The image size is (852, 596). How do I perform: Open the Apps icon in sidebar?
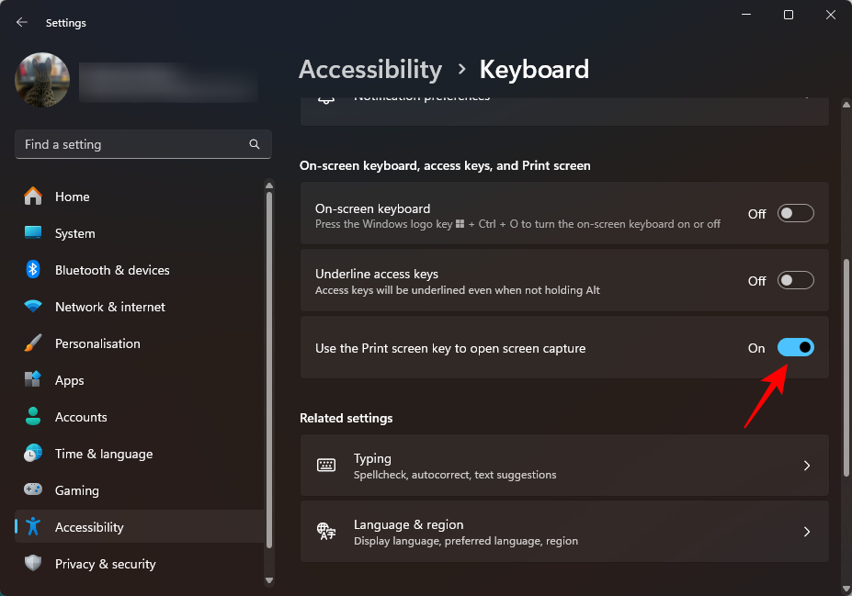[33, 380]
